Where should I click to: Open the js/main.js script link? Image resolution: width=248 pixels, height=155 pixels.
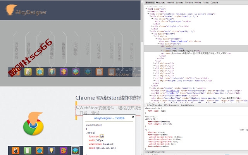point(172,93)
